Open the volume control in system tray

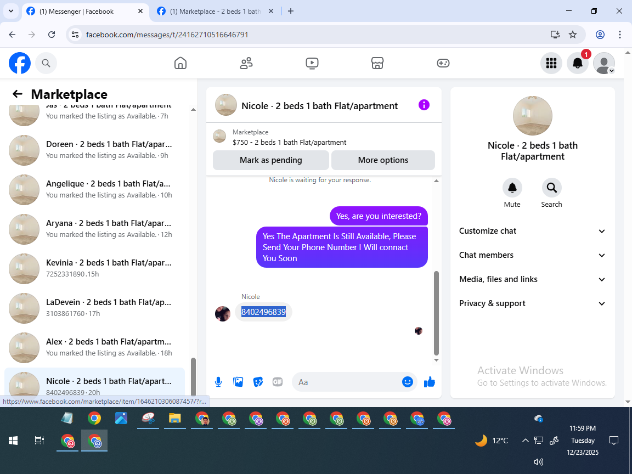coord(539,462)
